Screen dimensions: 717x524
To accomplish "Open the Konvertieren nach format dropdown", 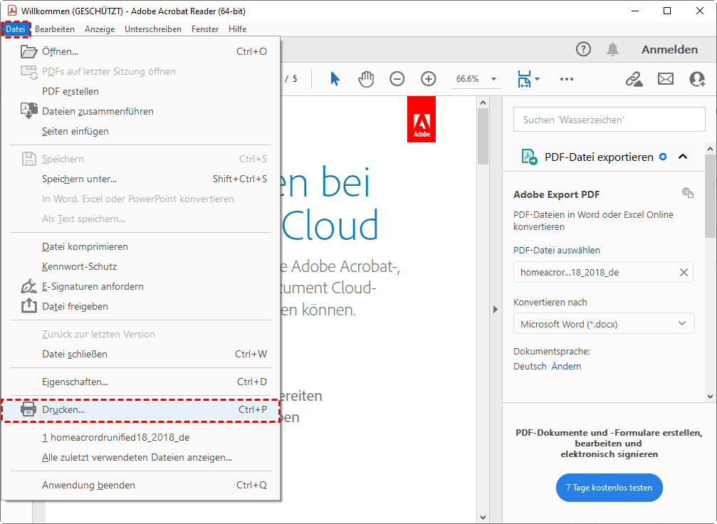I will click(603, 324).
